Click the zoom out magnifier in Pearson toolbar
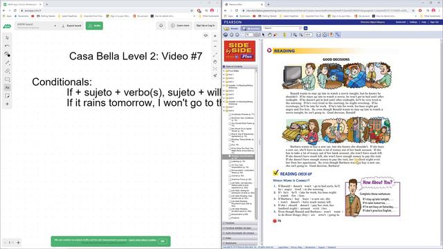The width and height of the screenshot is (443, 249). point(301,35)
